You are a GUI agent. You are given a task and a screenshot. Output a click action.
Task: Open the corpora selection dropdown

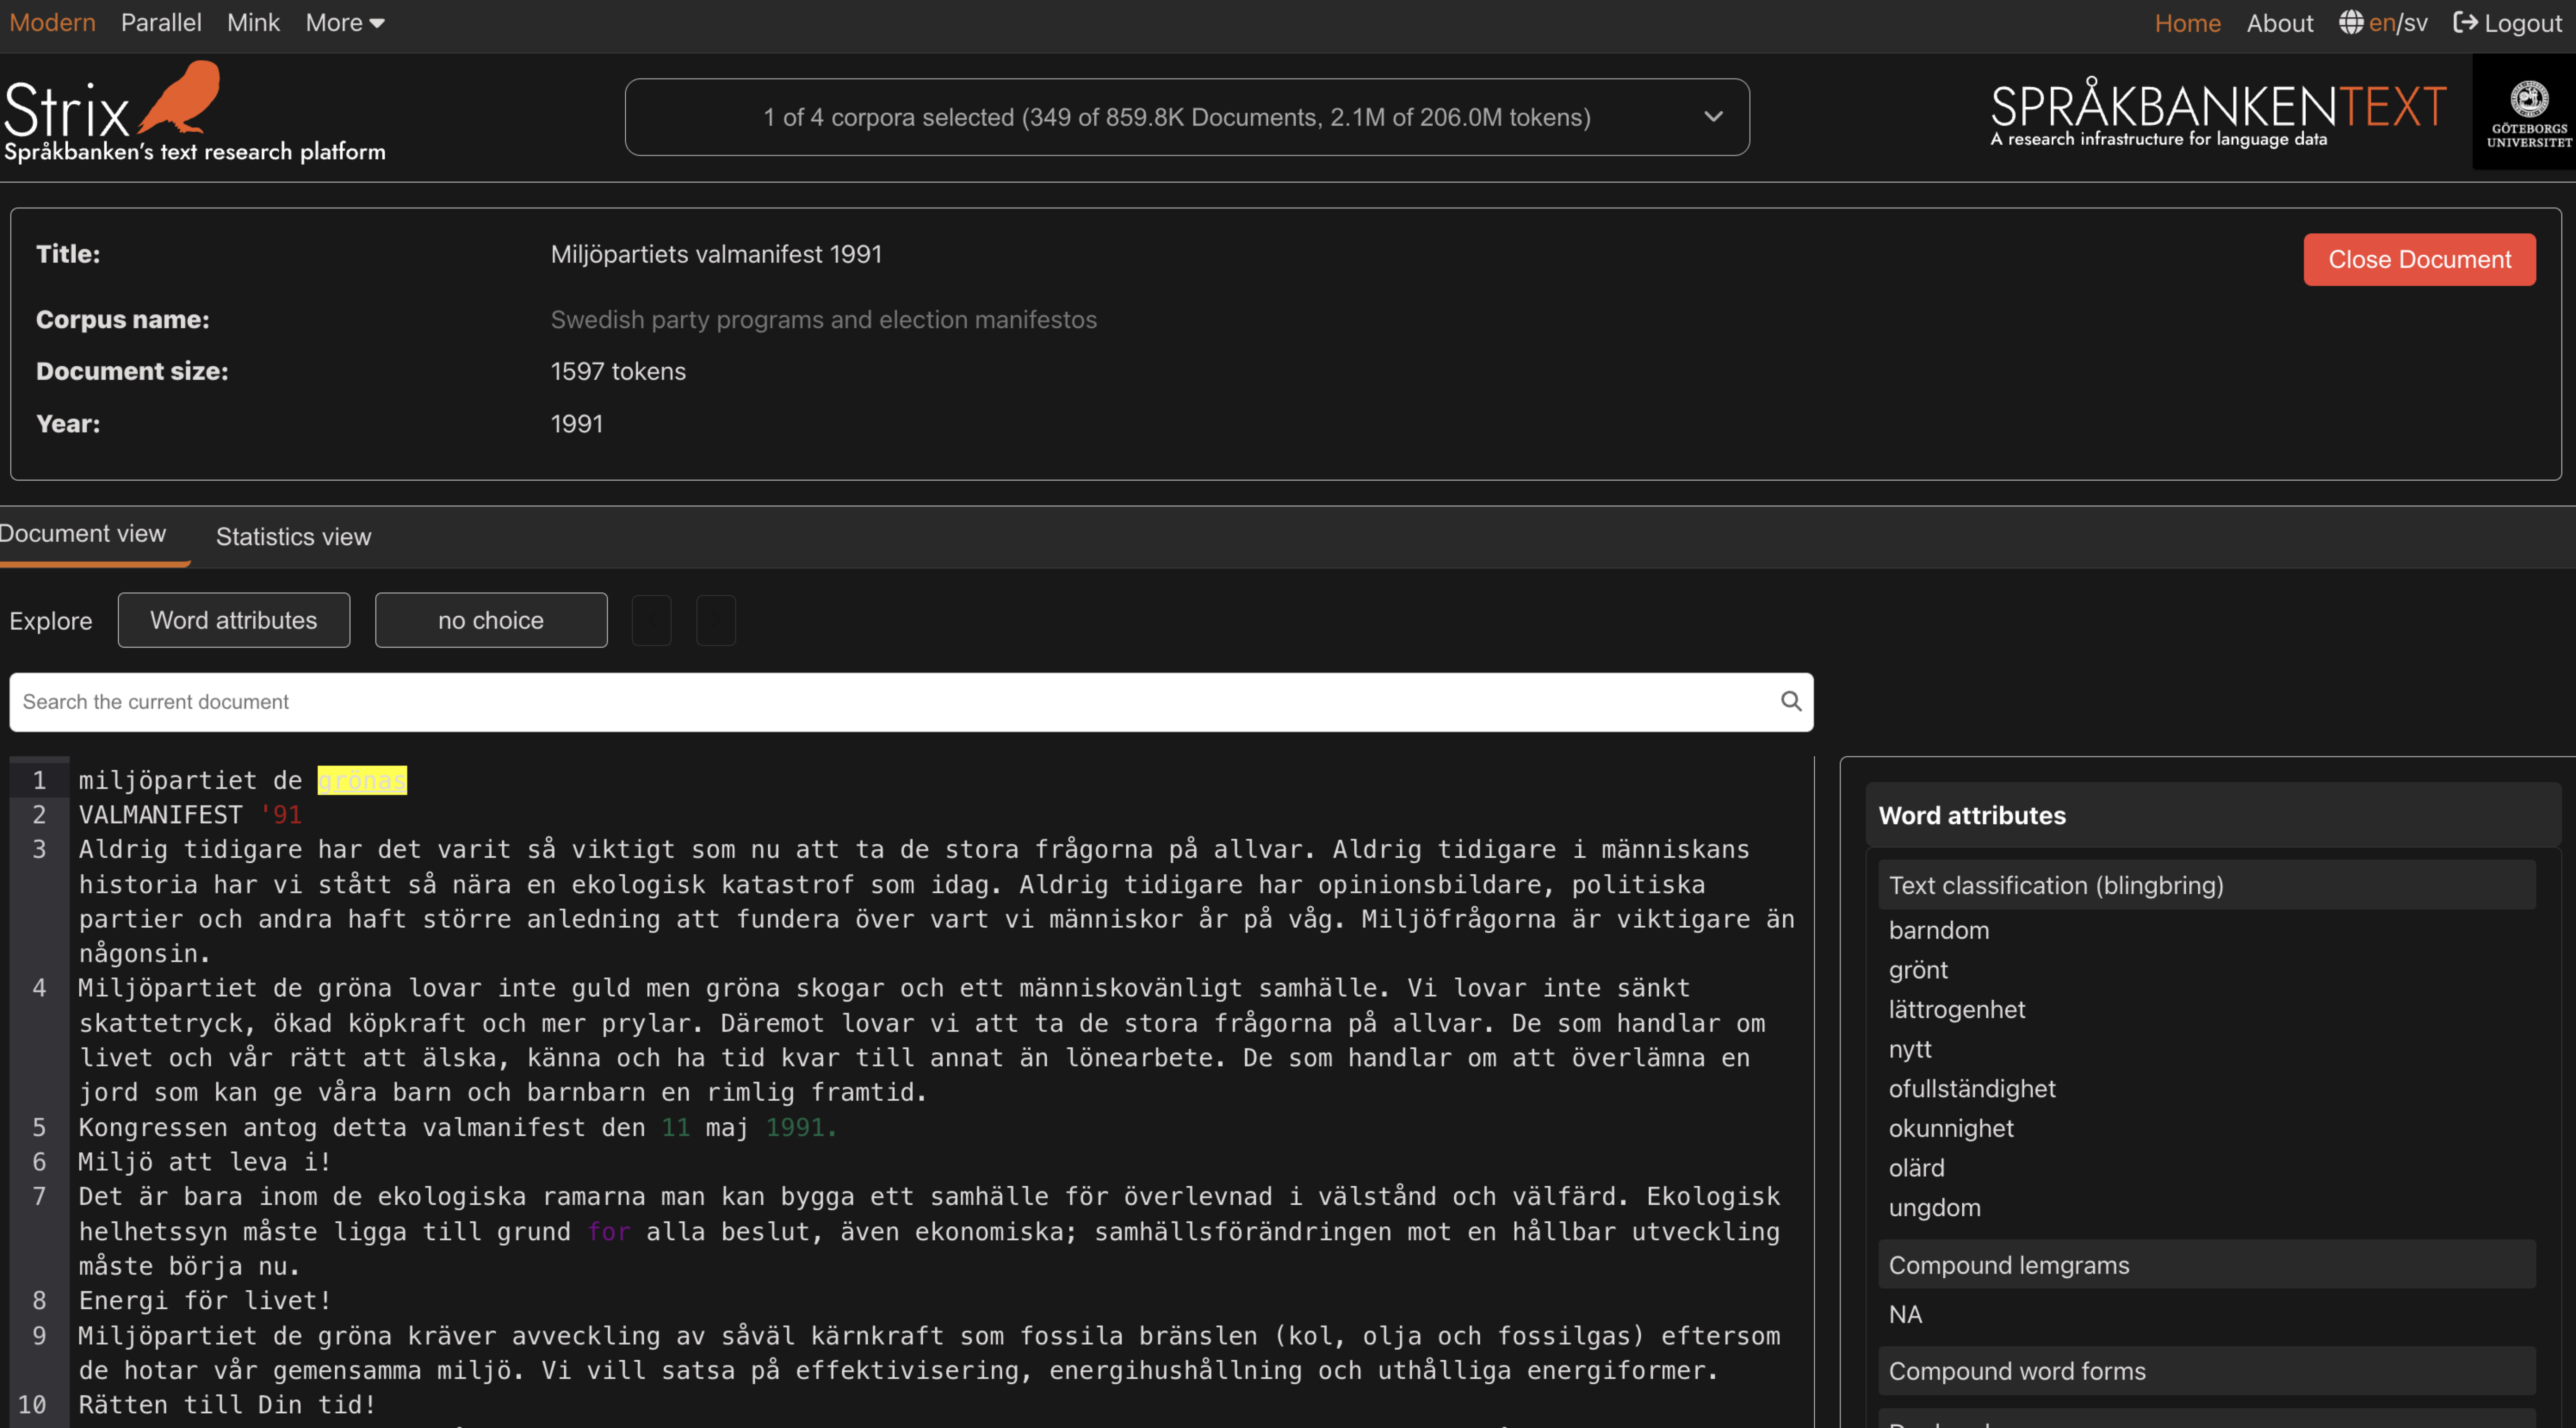(1187, 117)
